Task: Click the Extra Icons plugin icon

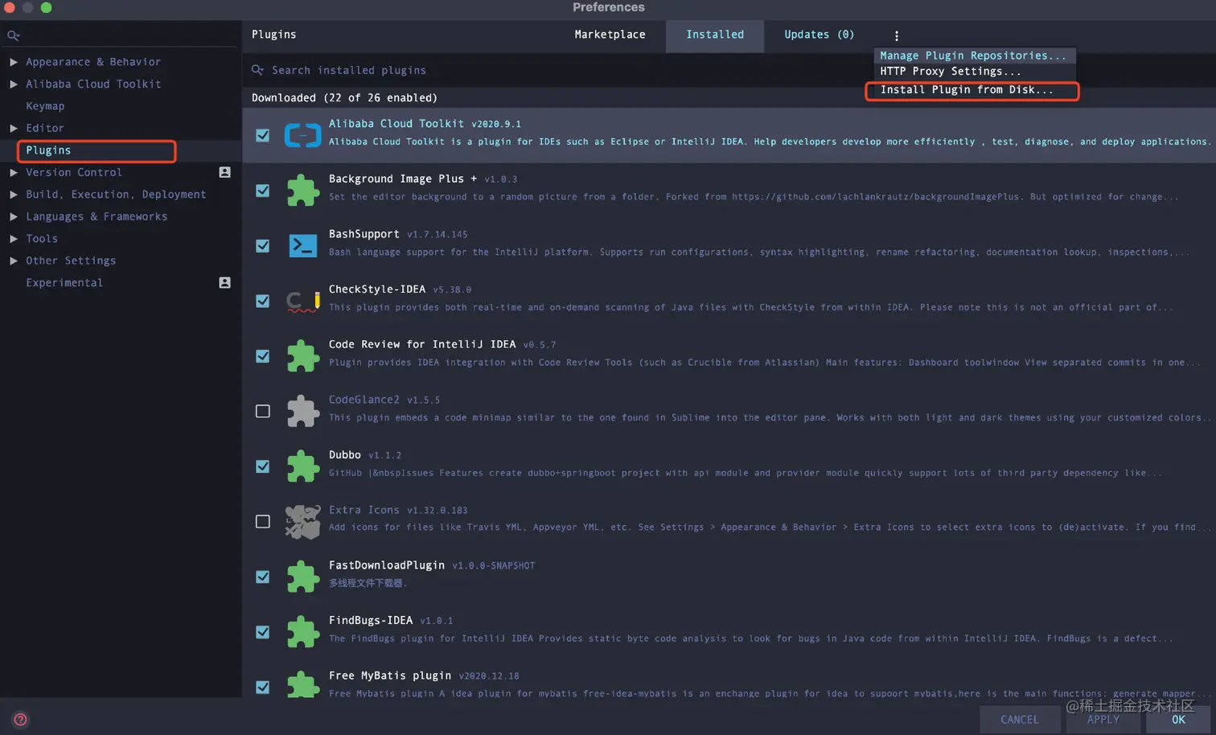Action: [x=302, y=522]
